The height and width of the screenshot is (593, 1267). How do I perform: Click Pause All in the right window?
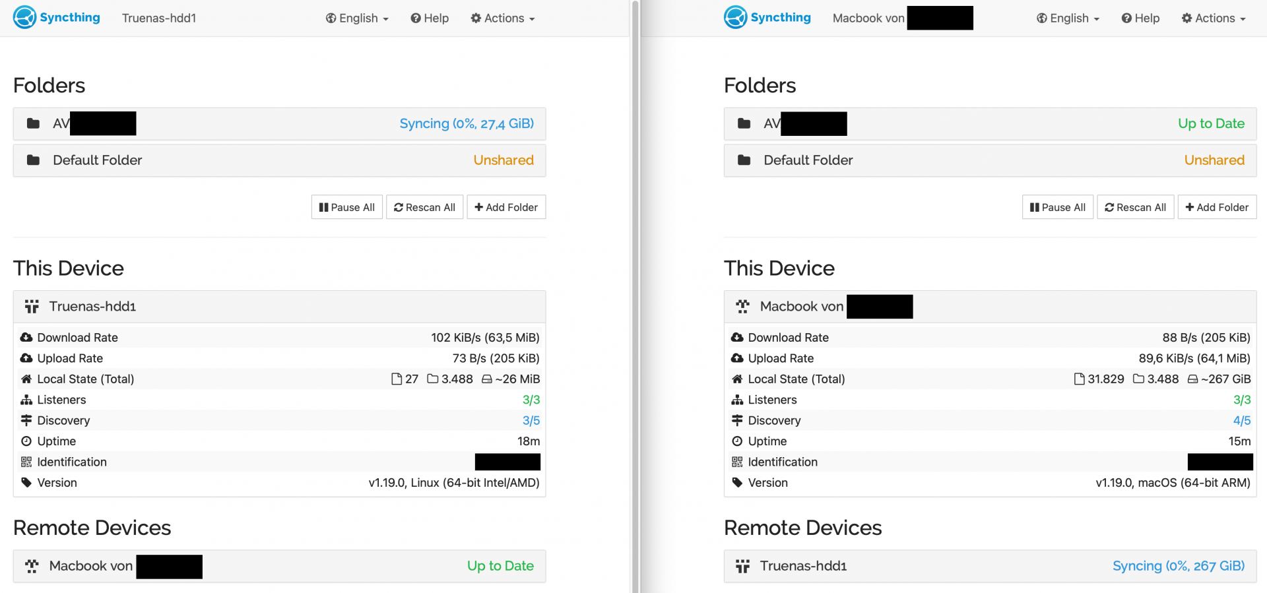[x=1058, y=207]
